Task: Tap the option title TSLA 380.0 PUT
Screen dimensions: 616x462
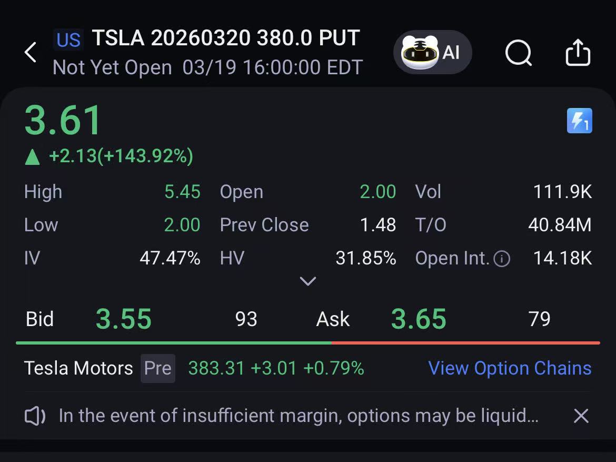Action: coord(226,38)
